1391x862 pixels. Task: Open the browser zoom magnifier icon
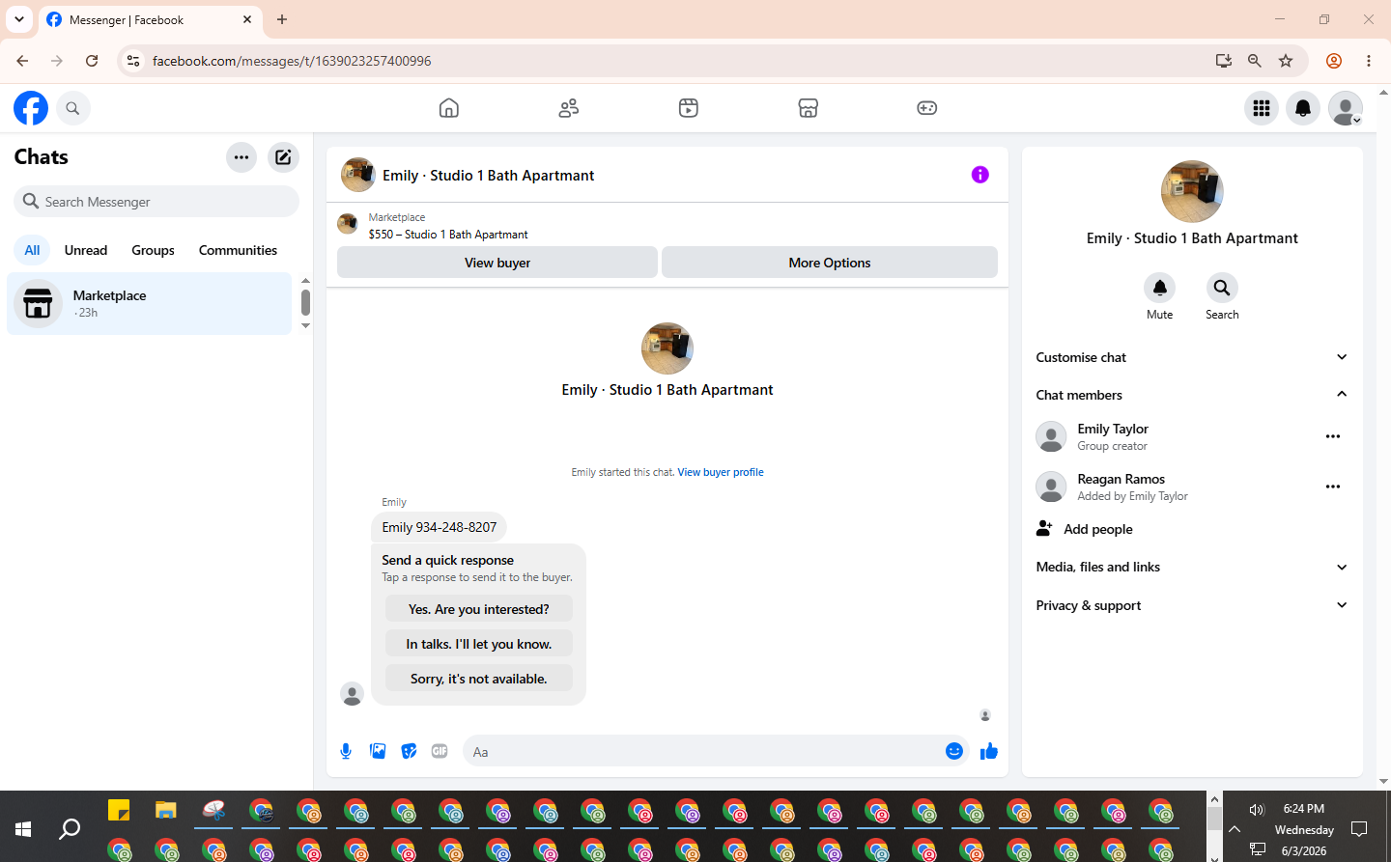coord(1255,61)
